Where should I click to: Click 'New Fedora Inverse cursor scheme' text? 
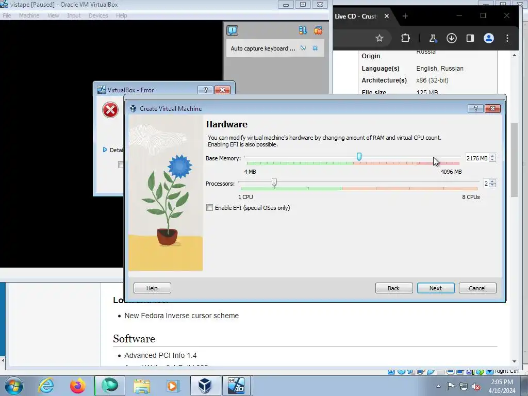tap(181, 316)
